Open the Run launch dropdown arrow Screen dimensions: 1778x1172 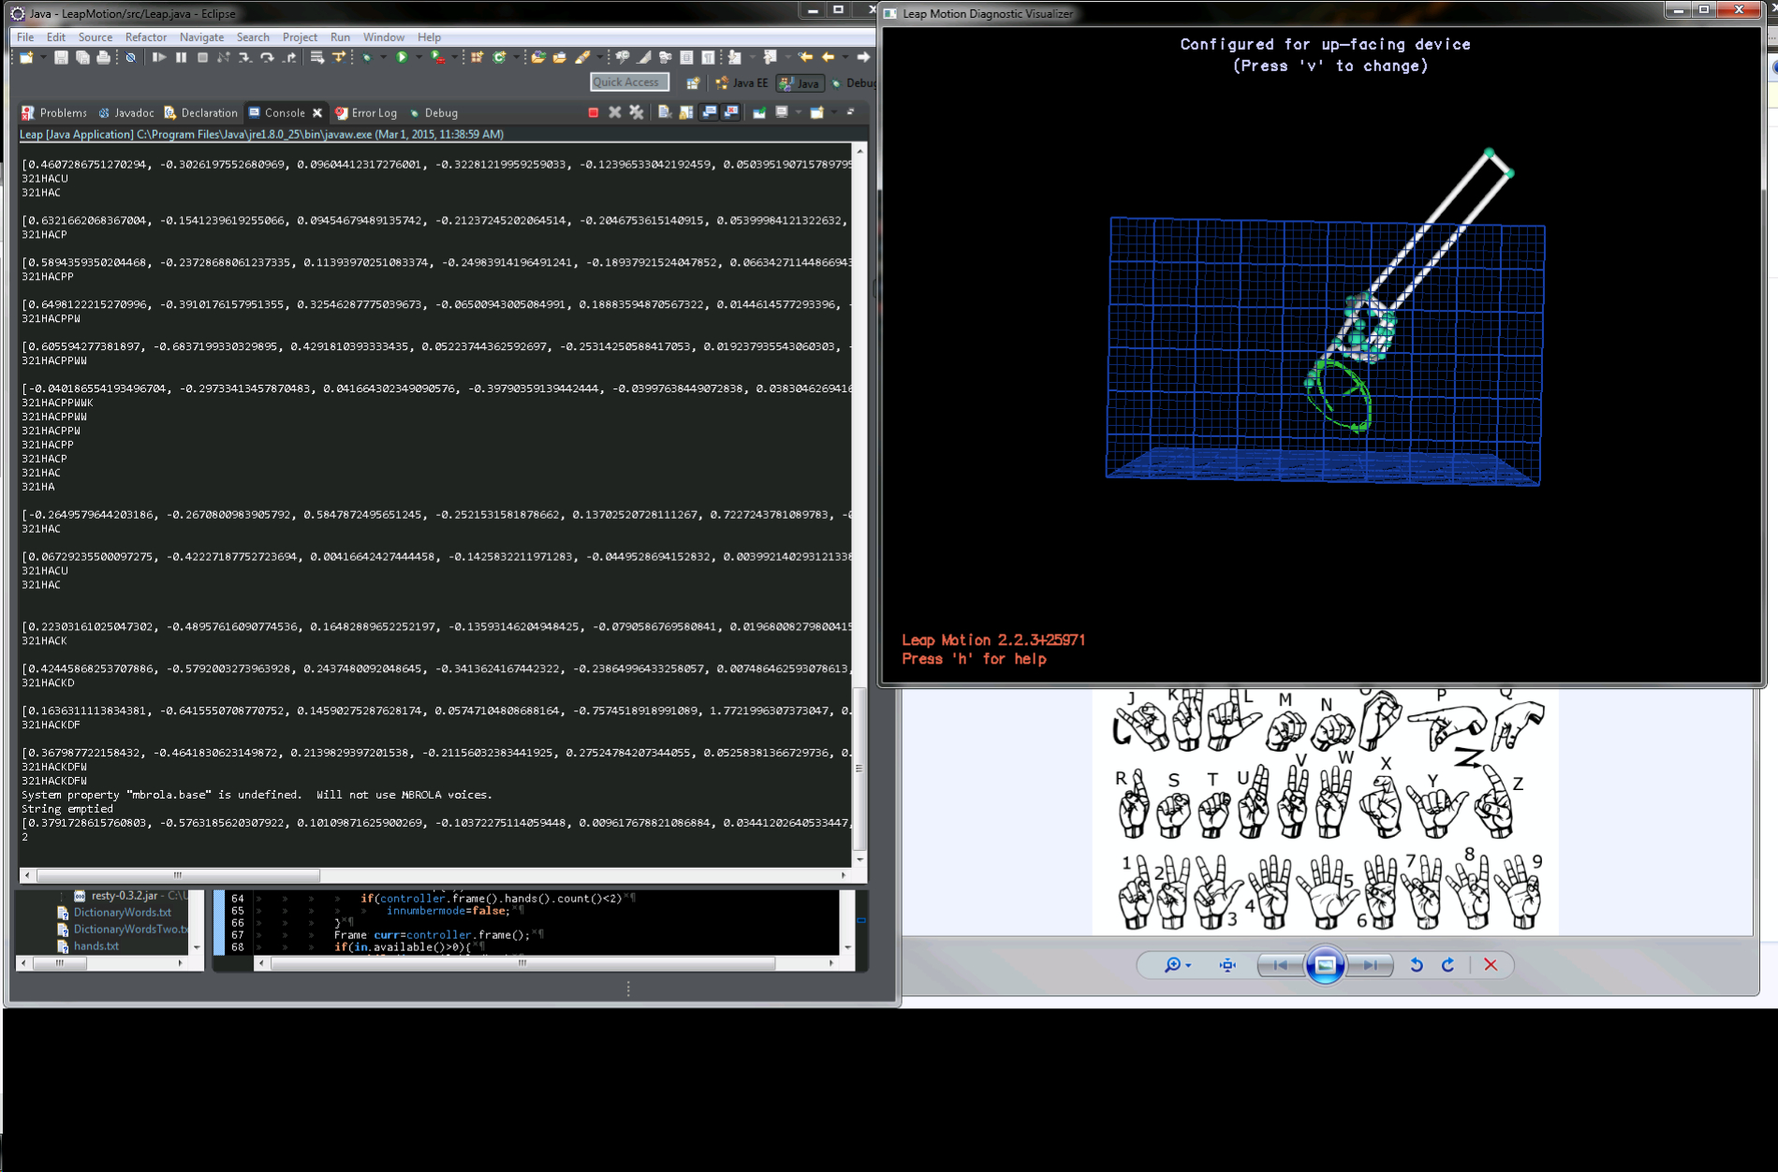(418, 58)
